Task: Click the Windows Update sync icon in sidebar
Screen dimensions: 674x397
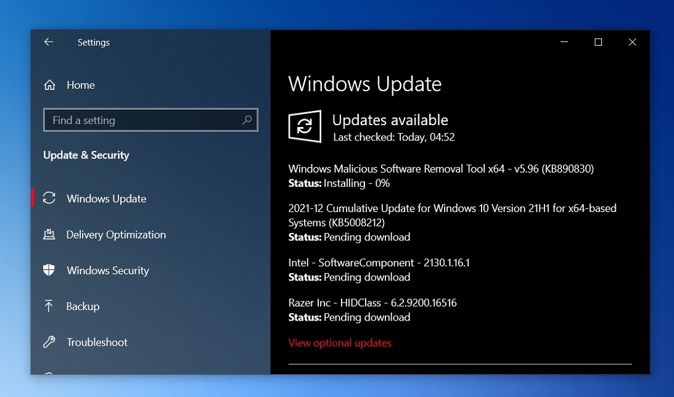Action: 49,198
